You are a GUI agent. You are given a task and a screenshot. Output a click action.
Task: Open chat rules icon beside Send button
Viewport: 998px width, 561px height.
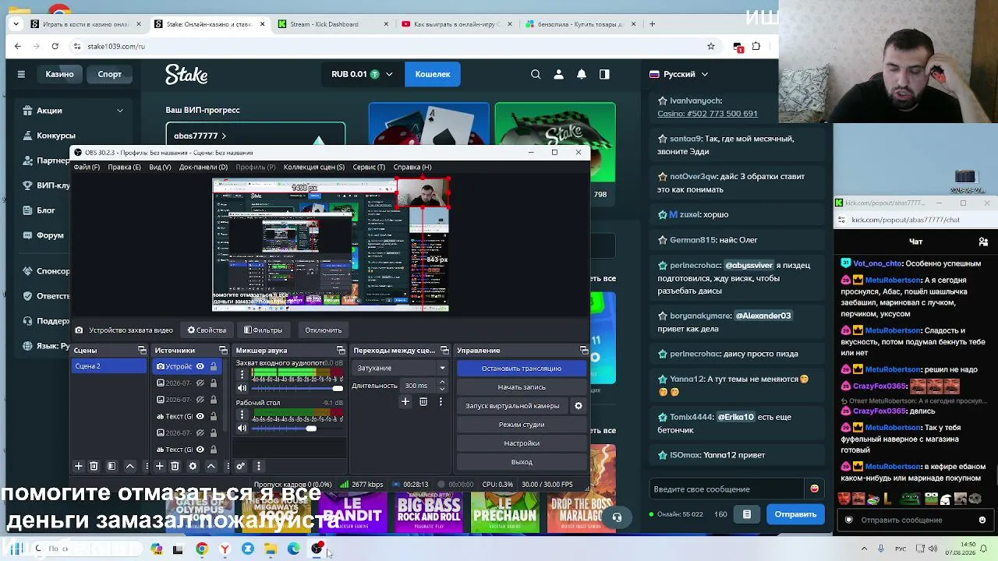click(747, 514)
